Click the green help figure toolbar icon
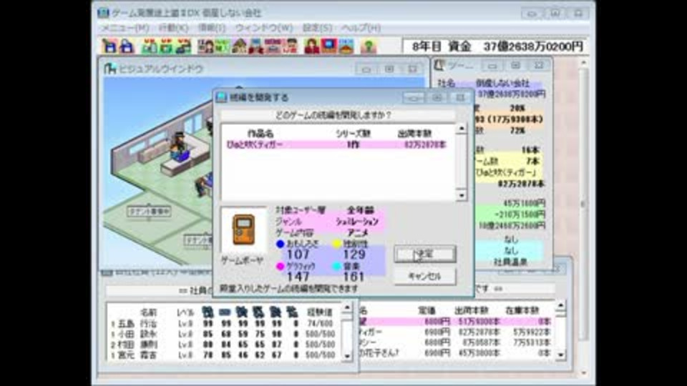The height and width of the screenshot is (386, 687). pos(368,46)
